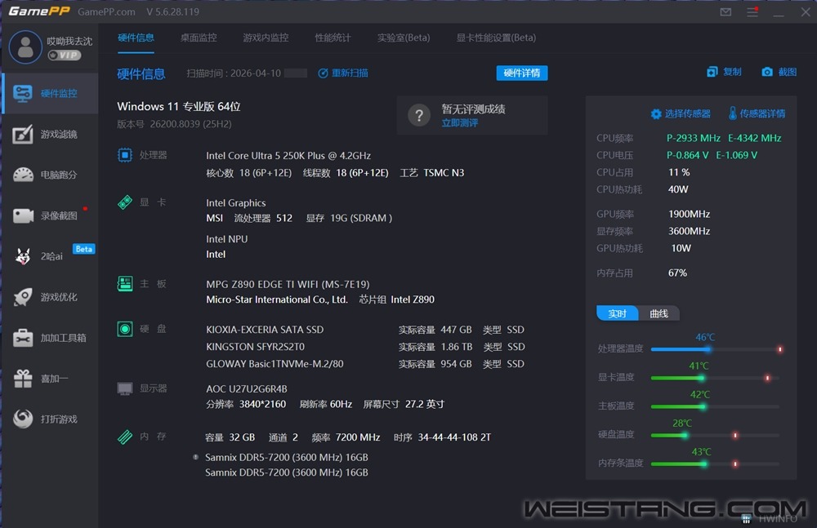Open 录像截图 video recording icon
Viewport: 817px width, 528px height.
click(x=24, y=215)
